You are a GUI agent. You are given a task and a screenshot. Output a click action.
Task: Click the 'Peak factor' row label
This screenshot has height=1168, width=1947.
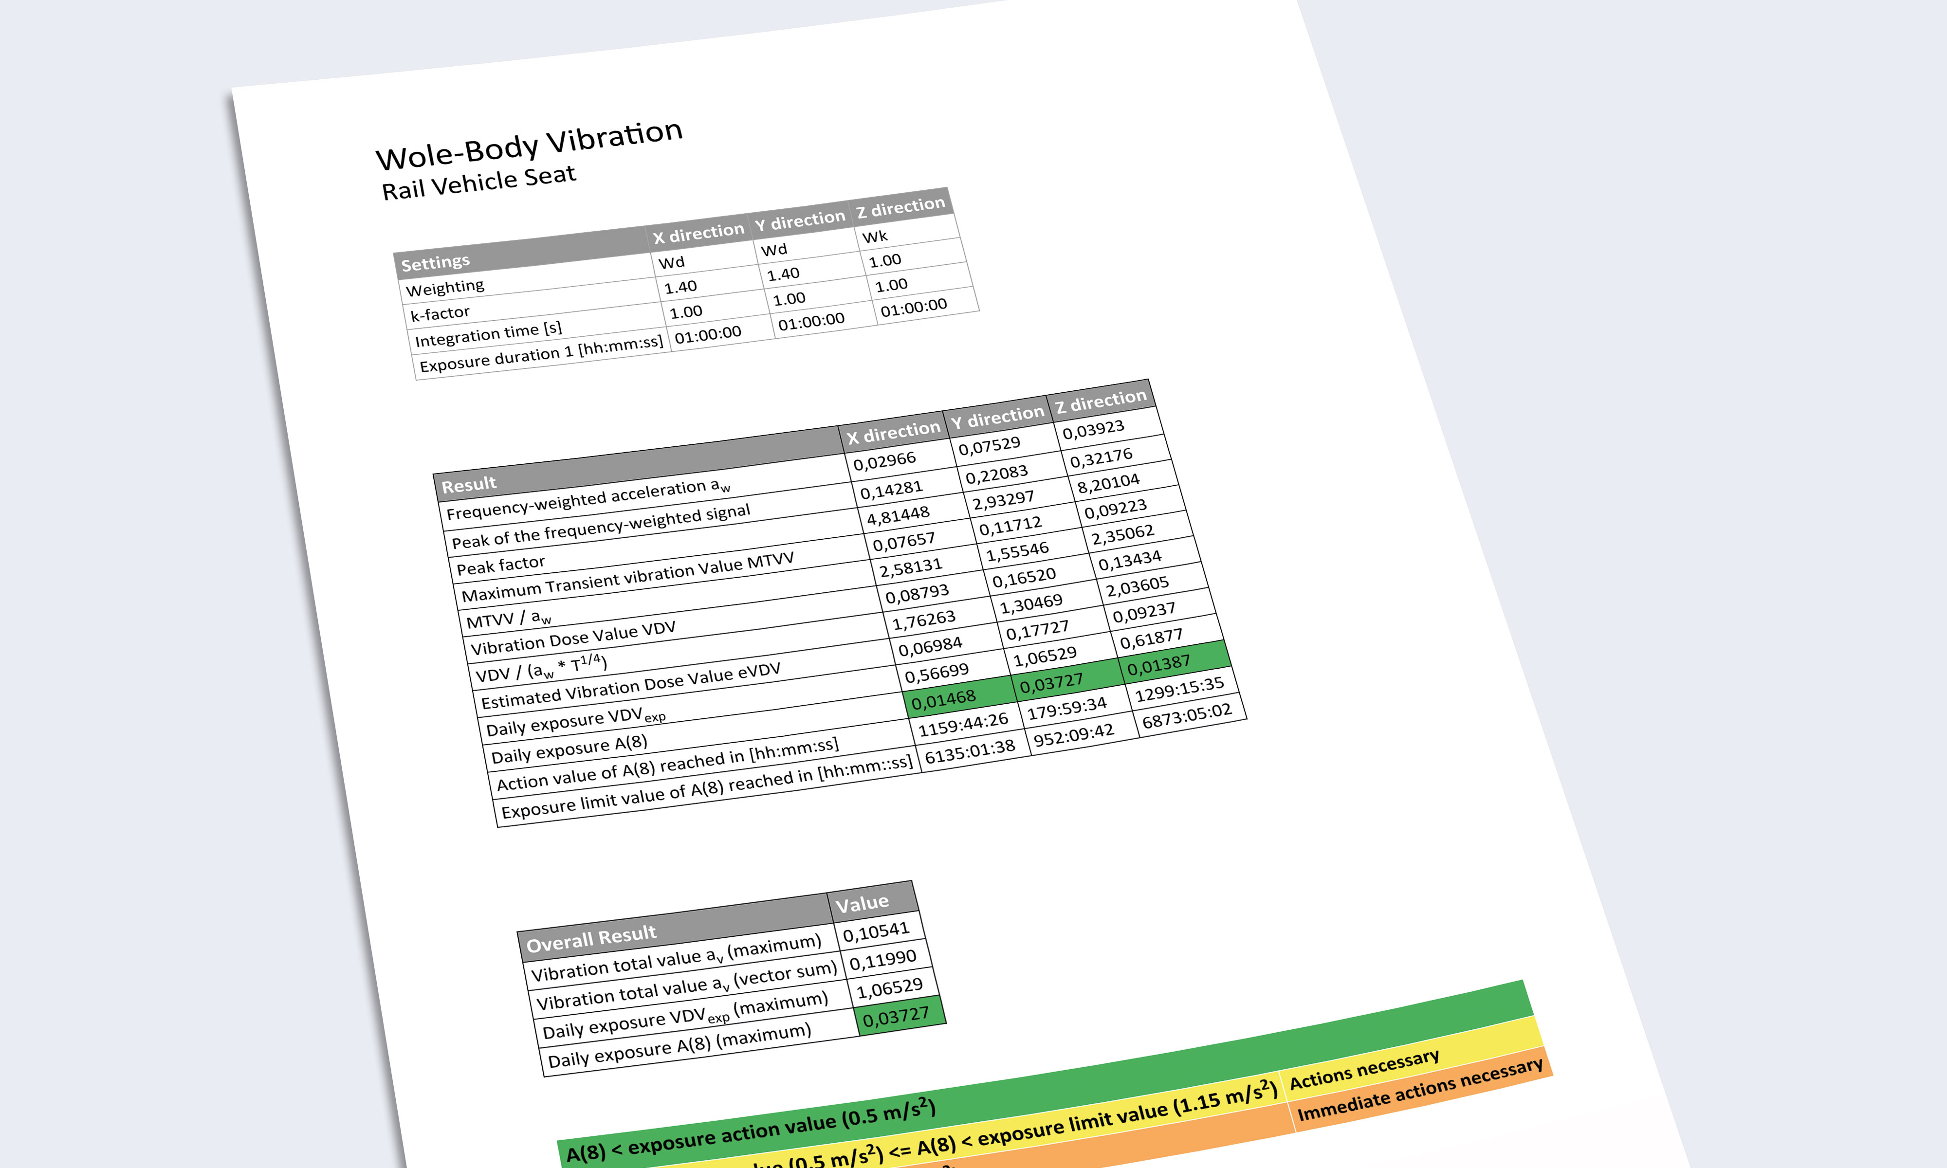click(500, 565)
